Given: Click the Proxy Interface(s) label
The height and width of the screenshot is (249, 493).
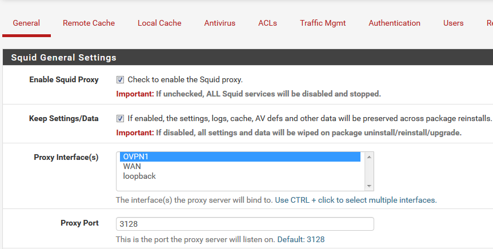Looking at the screenshot, I should 66,157.
